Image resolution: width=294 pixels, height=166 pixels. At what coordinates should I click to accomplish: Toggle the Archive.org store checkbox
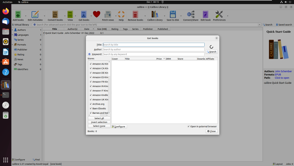point(91,104)
